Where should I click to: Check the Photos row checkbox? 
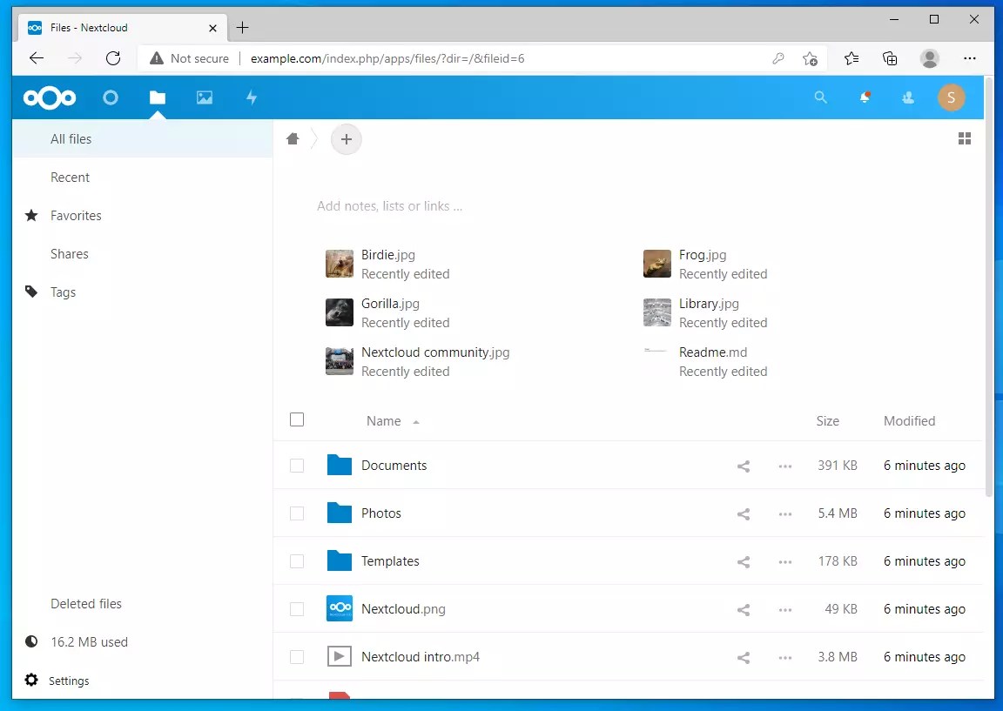[297, 513]
